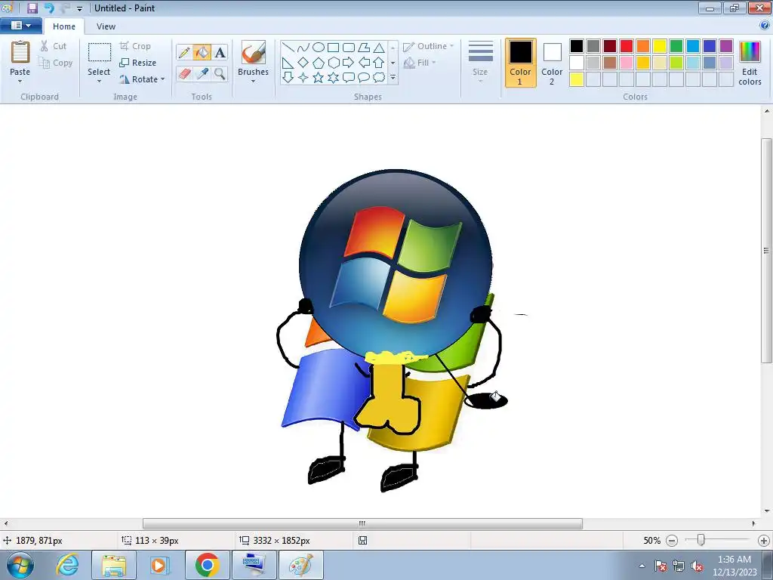The width and height of the screenshot is (773, 580).
Task: Select the Magnifier tool
Action: coord(220,73)
